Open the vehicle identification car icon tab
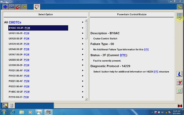The image size is (184, 115). coord(11,7)
